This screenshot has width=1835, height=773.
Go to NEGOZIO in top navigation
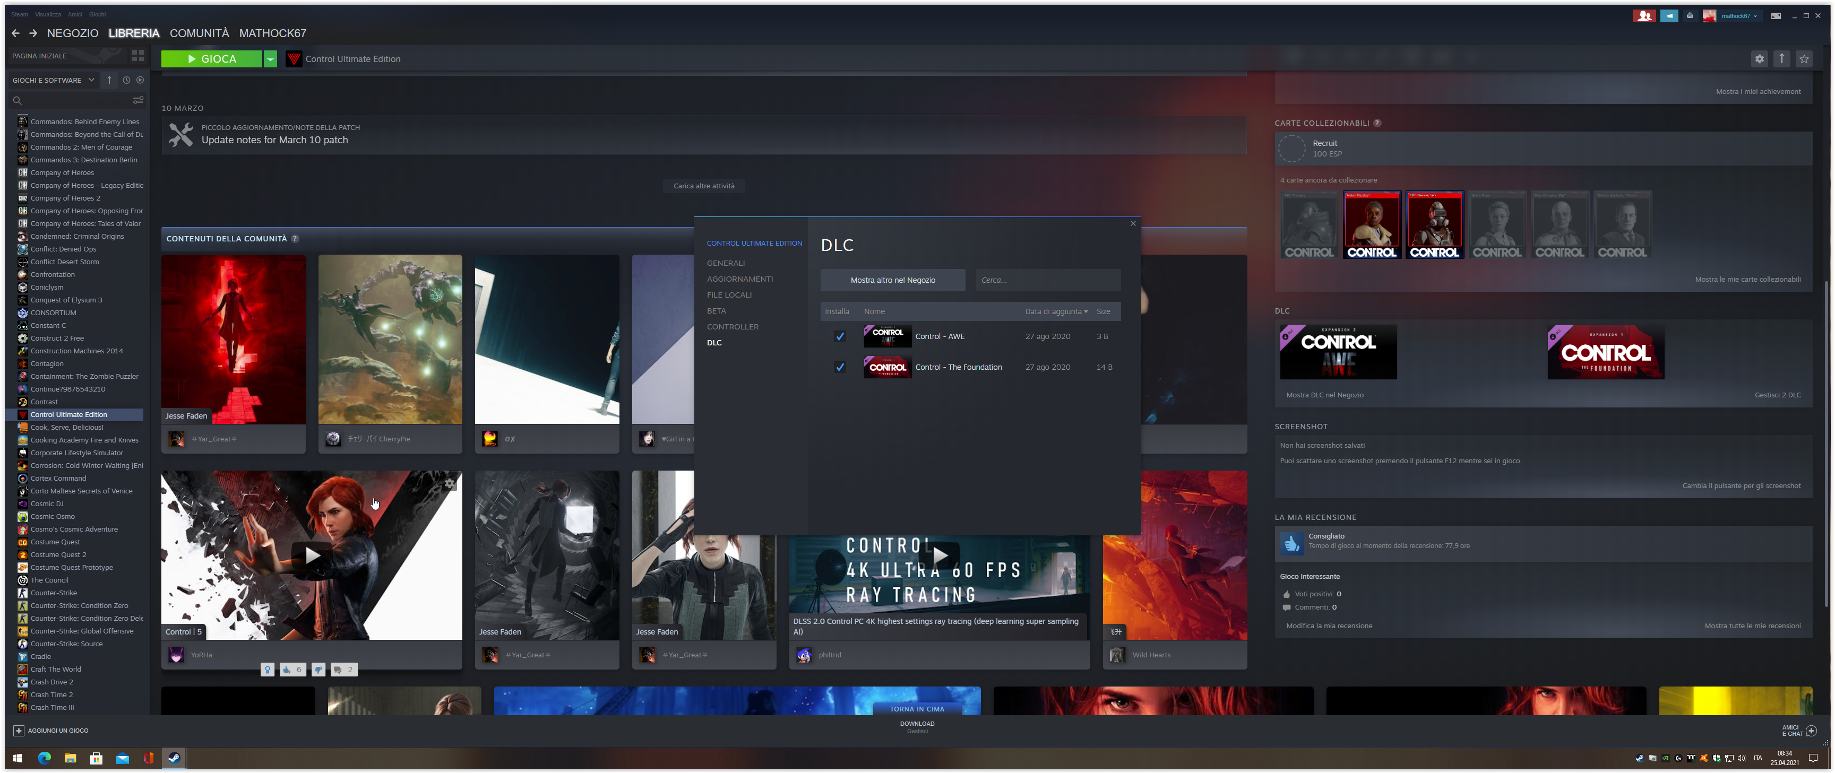pyautogui.click(x=73, y=33)
